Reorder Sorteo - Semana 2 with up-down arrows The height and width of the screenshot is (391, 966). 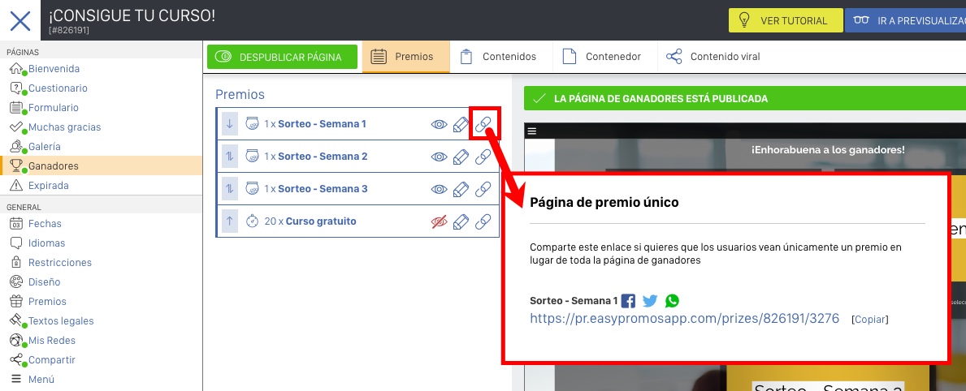point(230,157)
